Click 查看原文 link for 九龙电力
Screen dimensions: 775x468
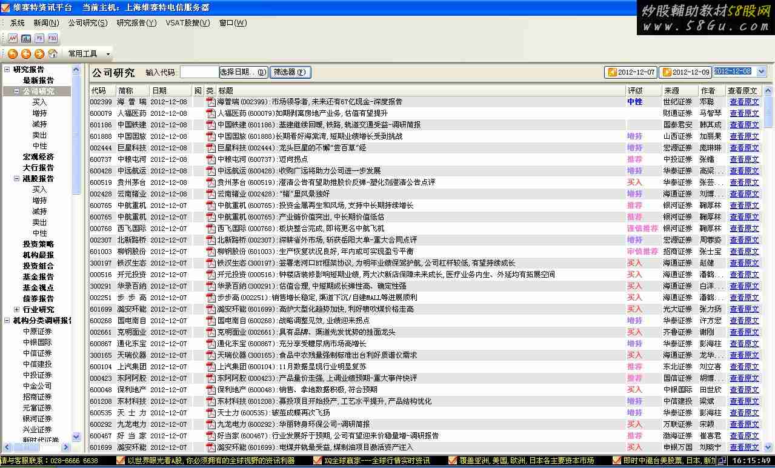pos(744,424)
